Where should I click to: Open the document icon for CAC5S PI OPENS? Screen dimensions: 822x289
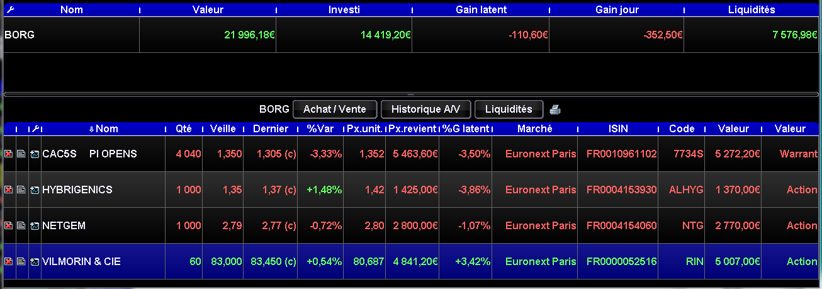coord(21,154)
